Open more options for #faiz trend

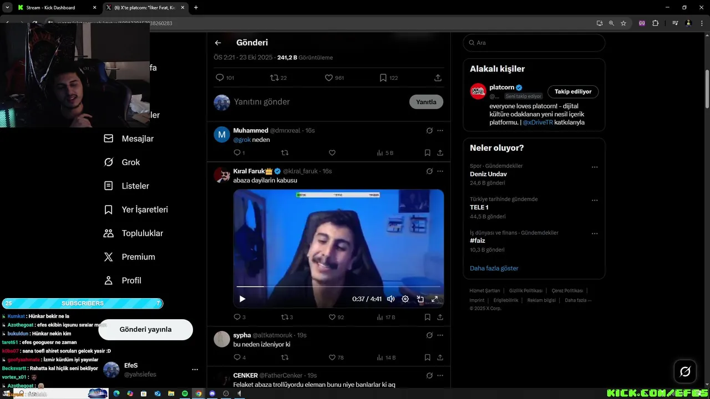click(595, 234)
